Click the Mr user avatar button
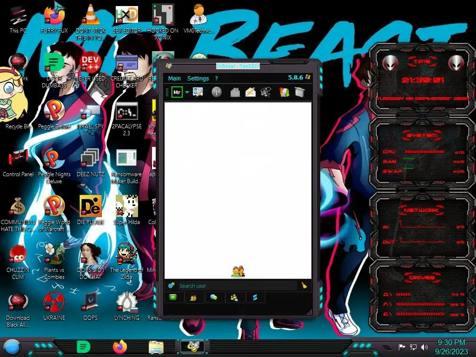The height and width of the screenshot is (357, 476). click(x=177, y=92)
